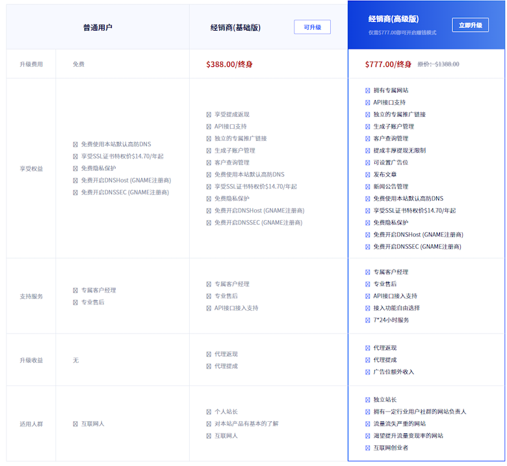Click the 可升级 button for 经销商(基础版)
This screenshot has width=507, height=466.
coord(312,27)
